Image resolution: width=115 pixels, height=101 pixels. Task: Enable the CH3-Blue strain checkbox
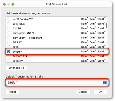pos(9,24)
